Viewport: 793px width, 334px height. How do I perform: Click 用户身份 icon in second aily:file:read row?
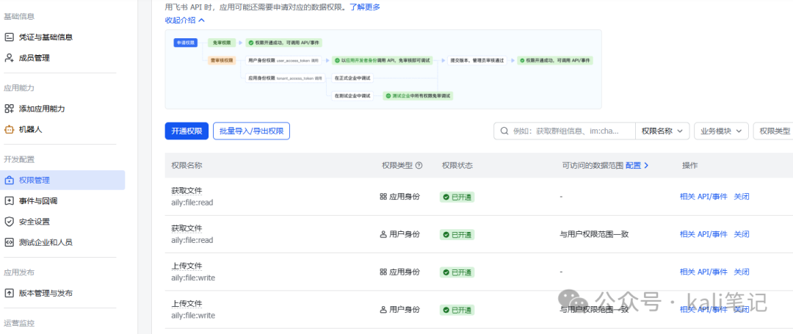point(383,234)
